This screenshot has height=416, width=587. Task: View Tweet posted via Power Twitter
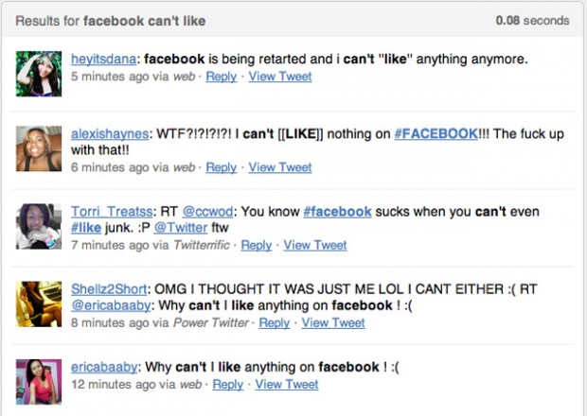pos(333,323)
